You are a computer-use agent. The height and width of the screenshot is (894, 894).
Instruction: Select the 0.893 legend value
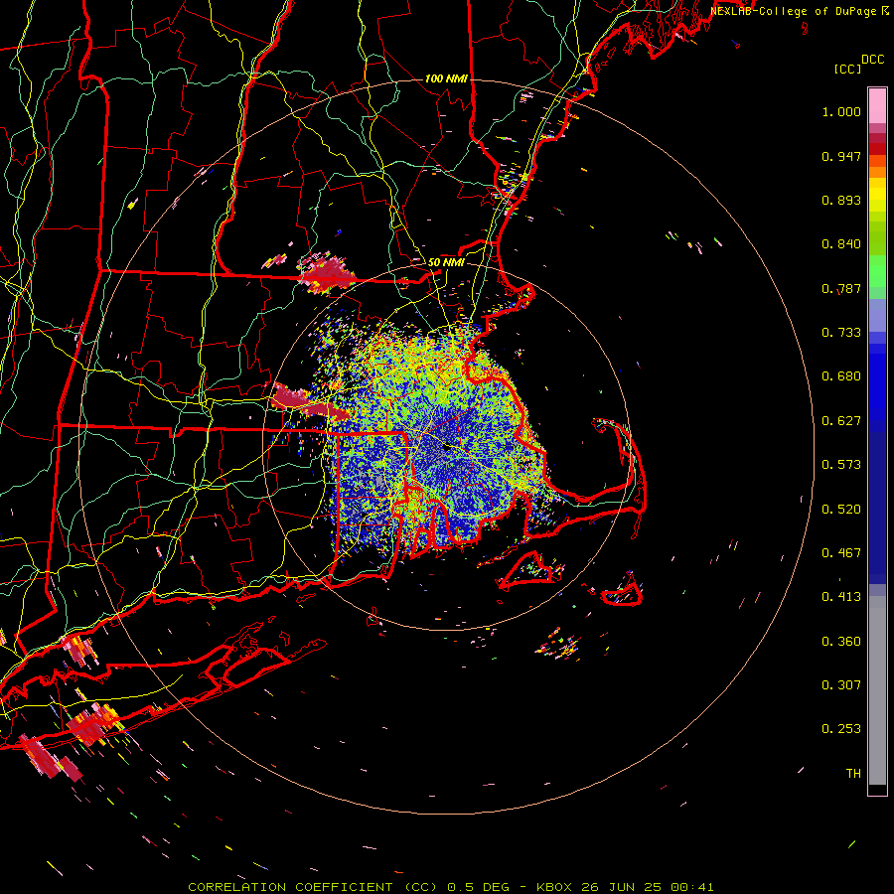[x=841, y=200]
